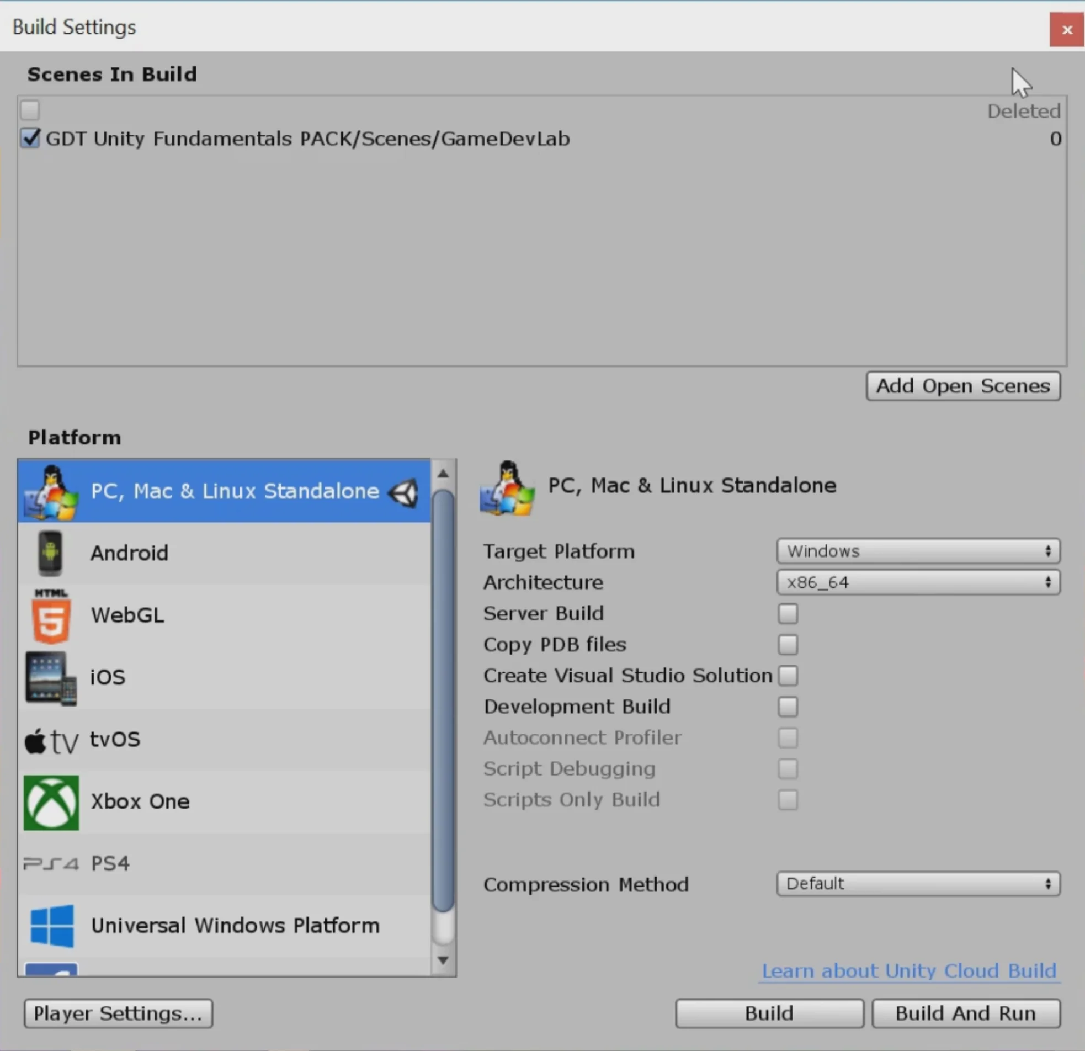
Task: Click the Deleted scene label
Action: (1024, 111)
